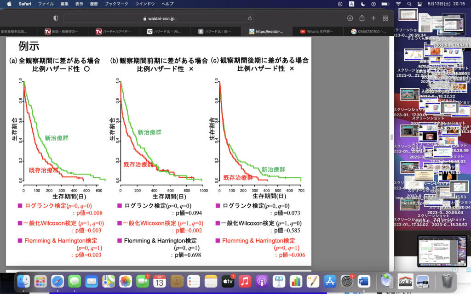
Task: Add a new tab with plus icon
Action: 373,18
